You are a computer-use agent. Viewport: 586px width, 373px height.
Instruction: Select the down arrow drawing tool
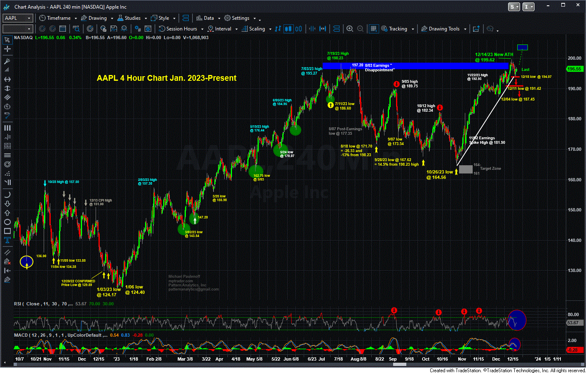click(7, 204)
